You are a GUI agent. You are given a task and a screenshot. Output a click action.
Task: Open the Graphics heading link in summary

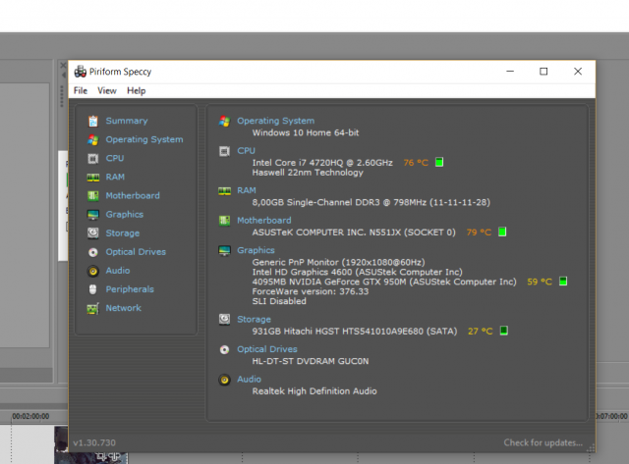[x=256, y=250]
